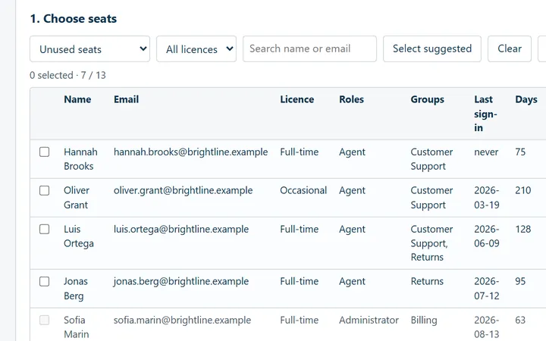Click the Administrator role cell
The image size is (546, 341).
click(369, 320)
